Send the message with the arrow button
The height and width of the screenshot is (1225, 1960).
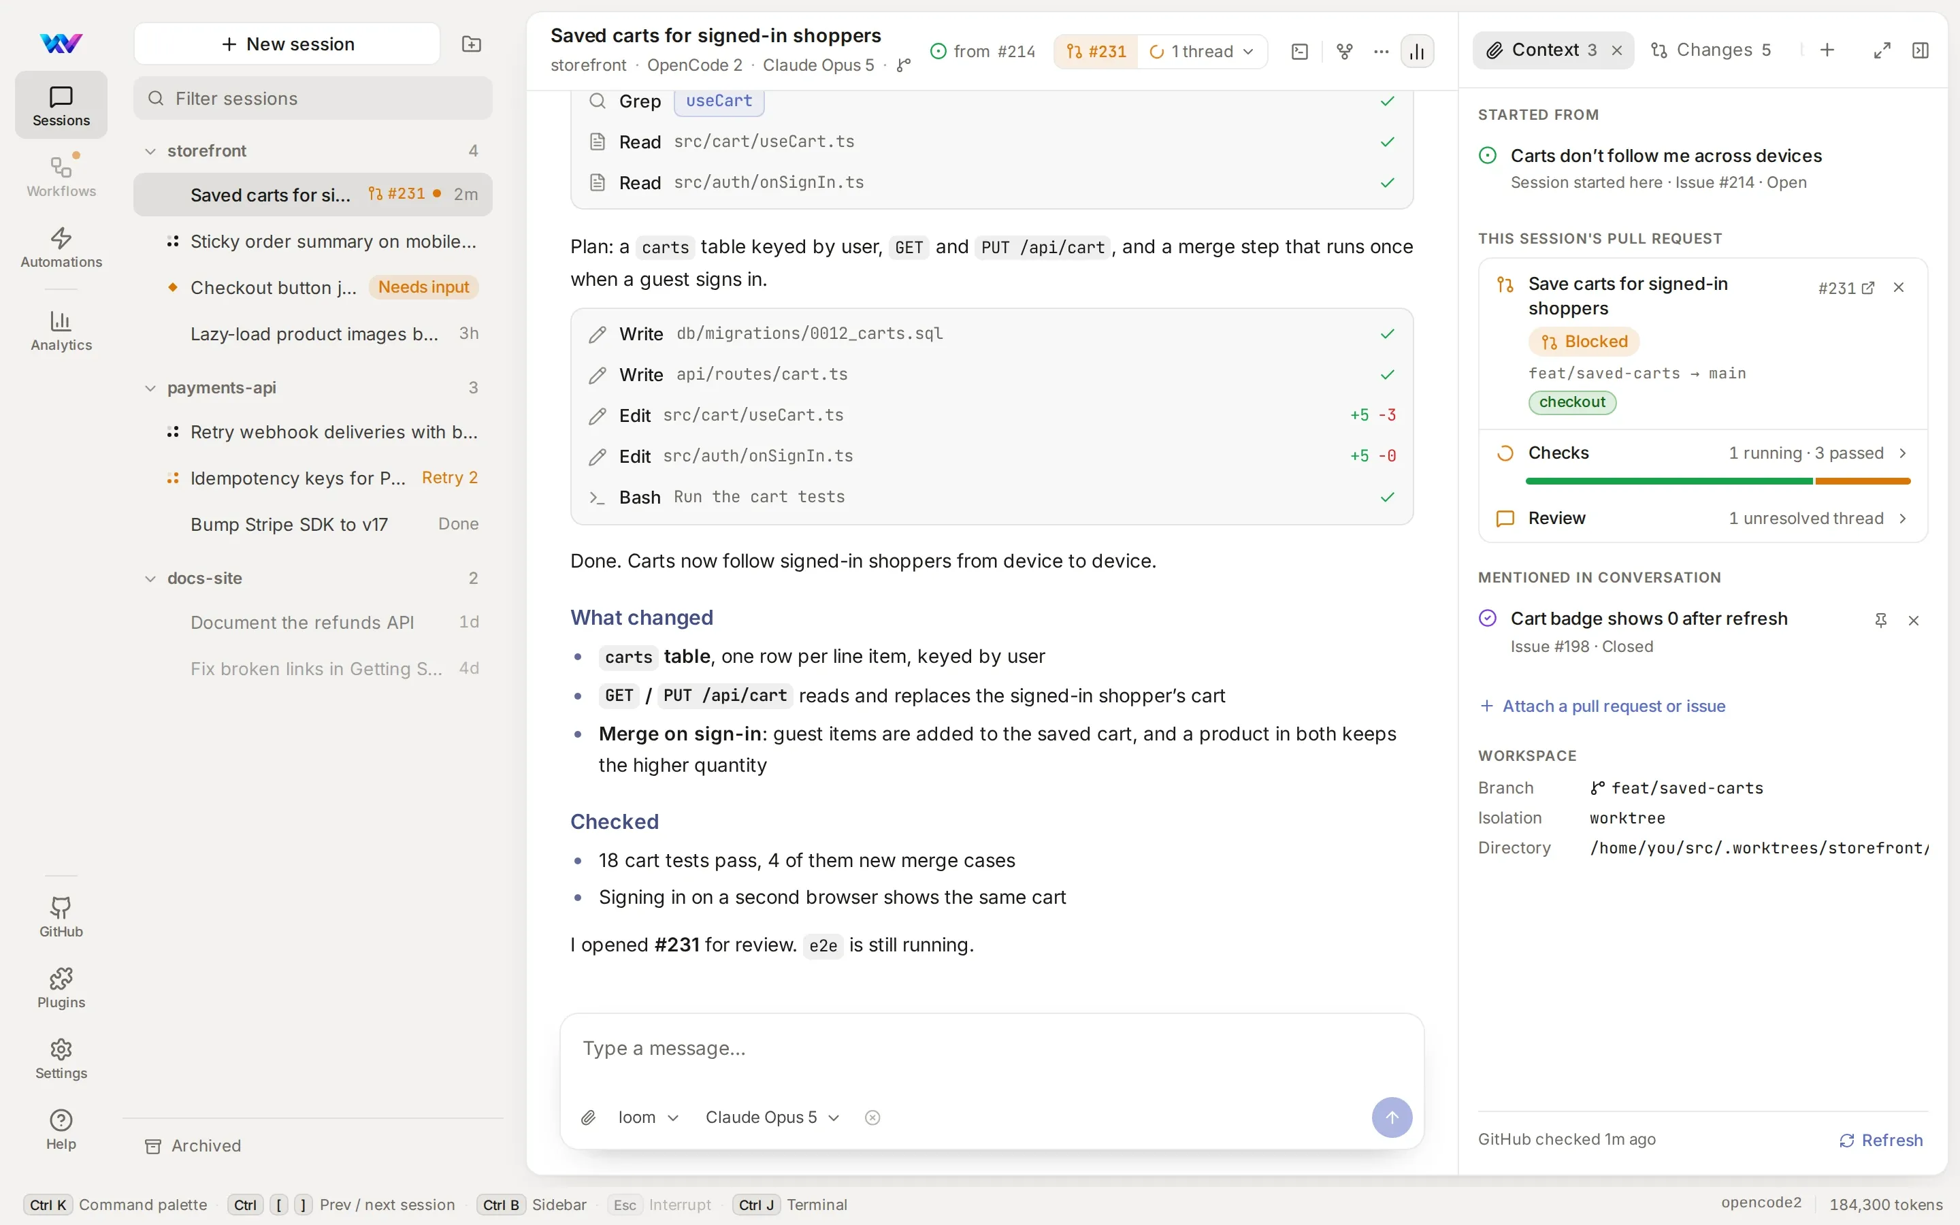1392,1117
